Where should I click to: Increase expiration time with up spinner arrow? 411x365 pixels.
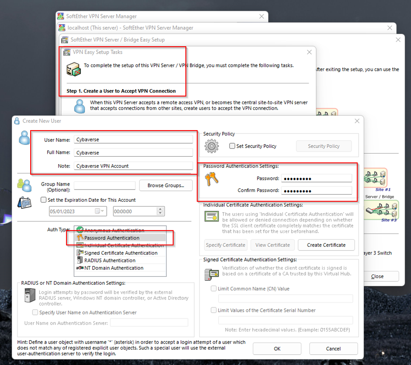160,209
